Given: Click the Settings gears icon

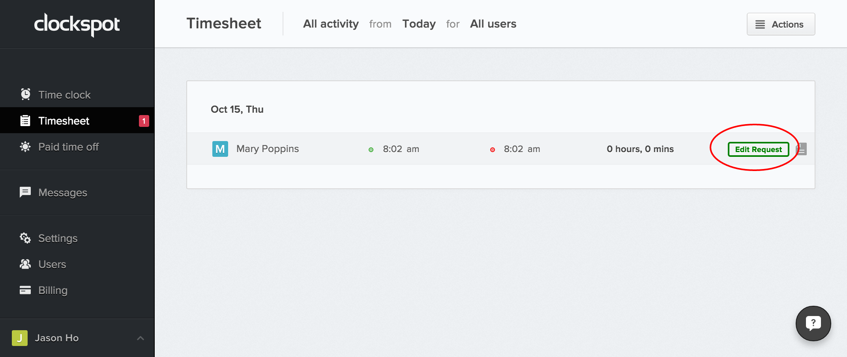Looking at the screenshot, I should tap(25, 238).
